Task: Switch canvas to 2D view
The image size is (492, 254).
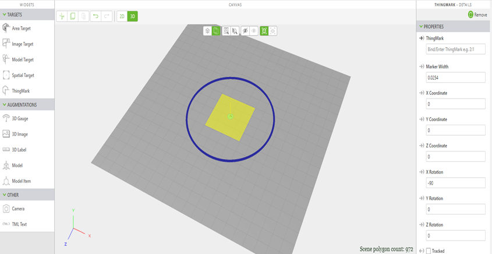Action: pyautogui.click(x=122, y=16)
